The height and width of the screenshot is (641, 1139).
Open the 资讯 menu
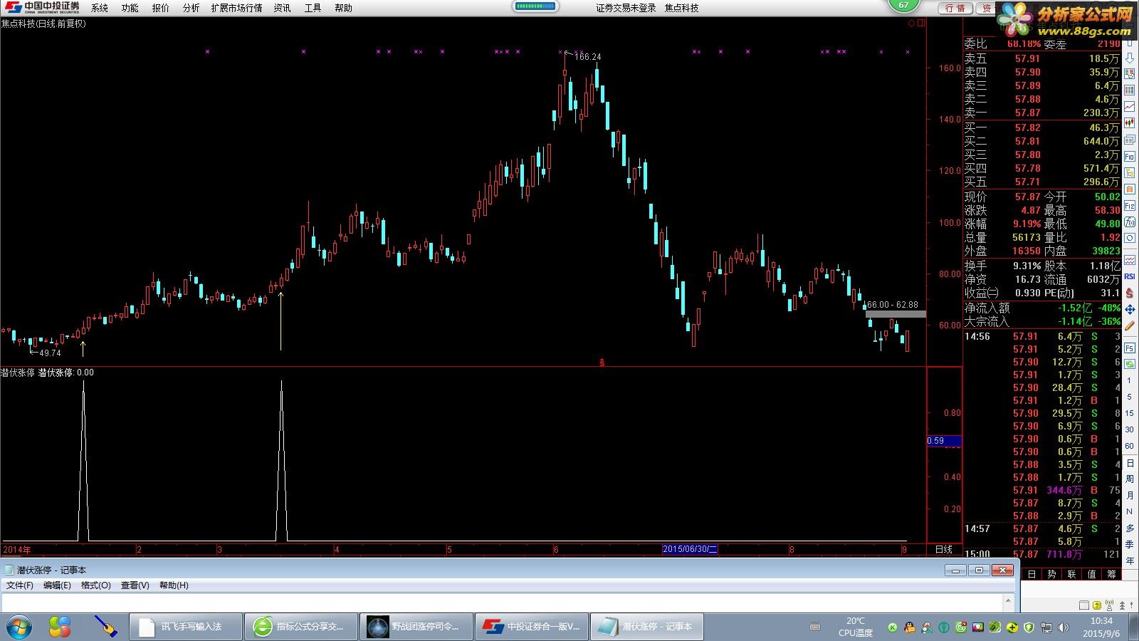pyautogui.click(x=283, y=8)
